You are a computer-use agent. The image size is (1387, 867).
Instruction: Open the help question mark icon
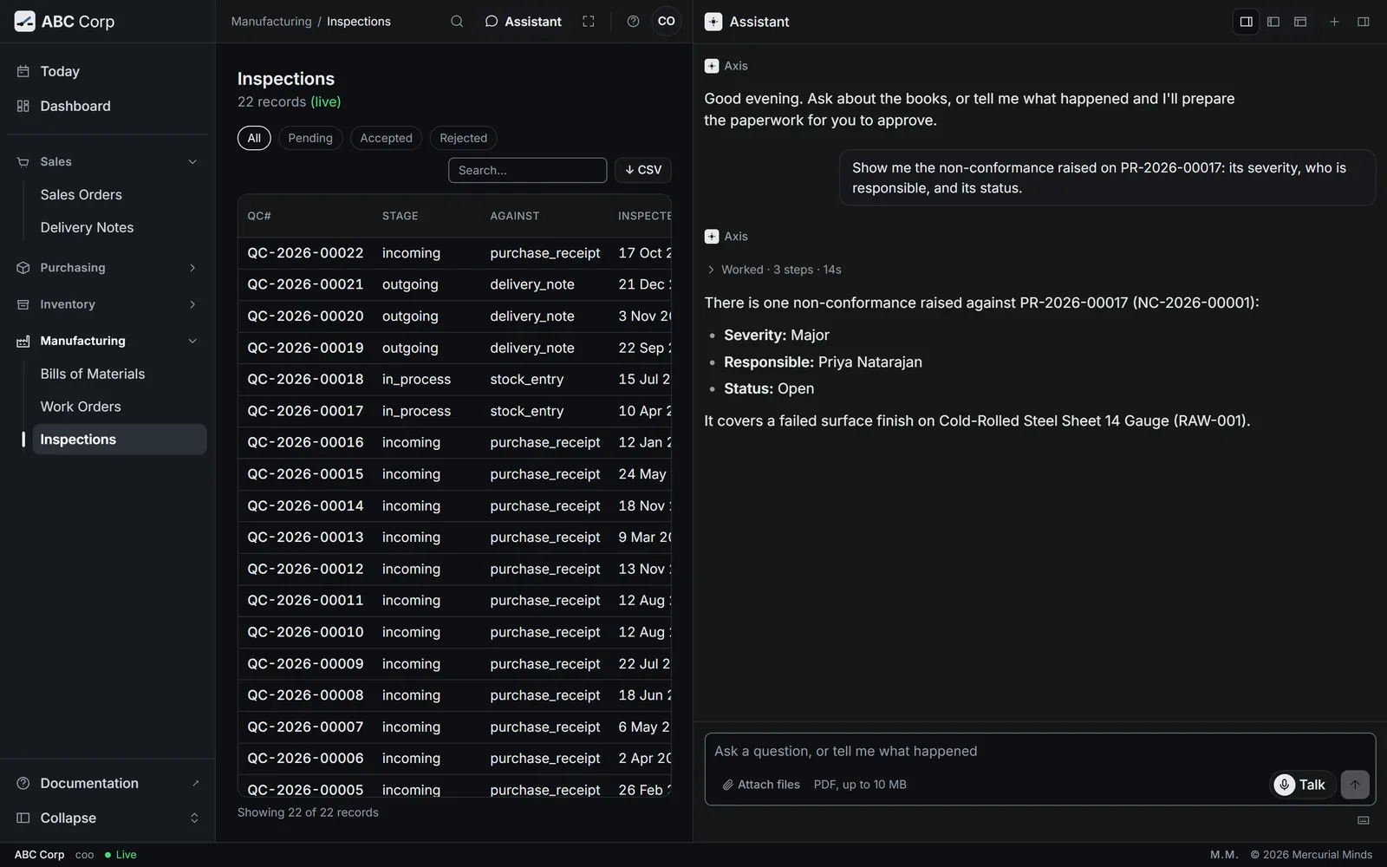(634, 22)
